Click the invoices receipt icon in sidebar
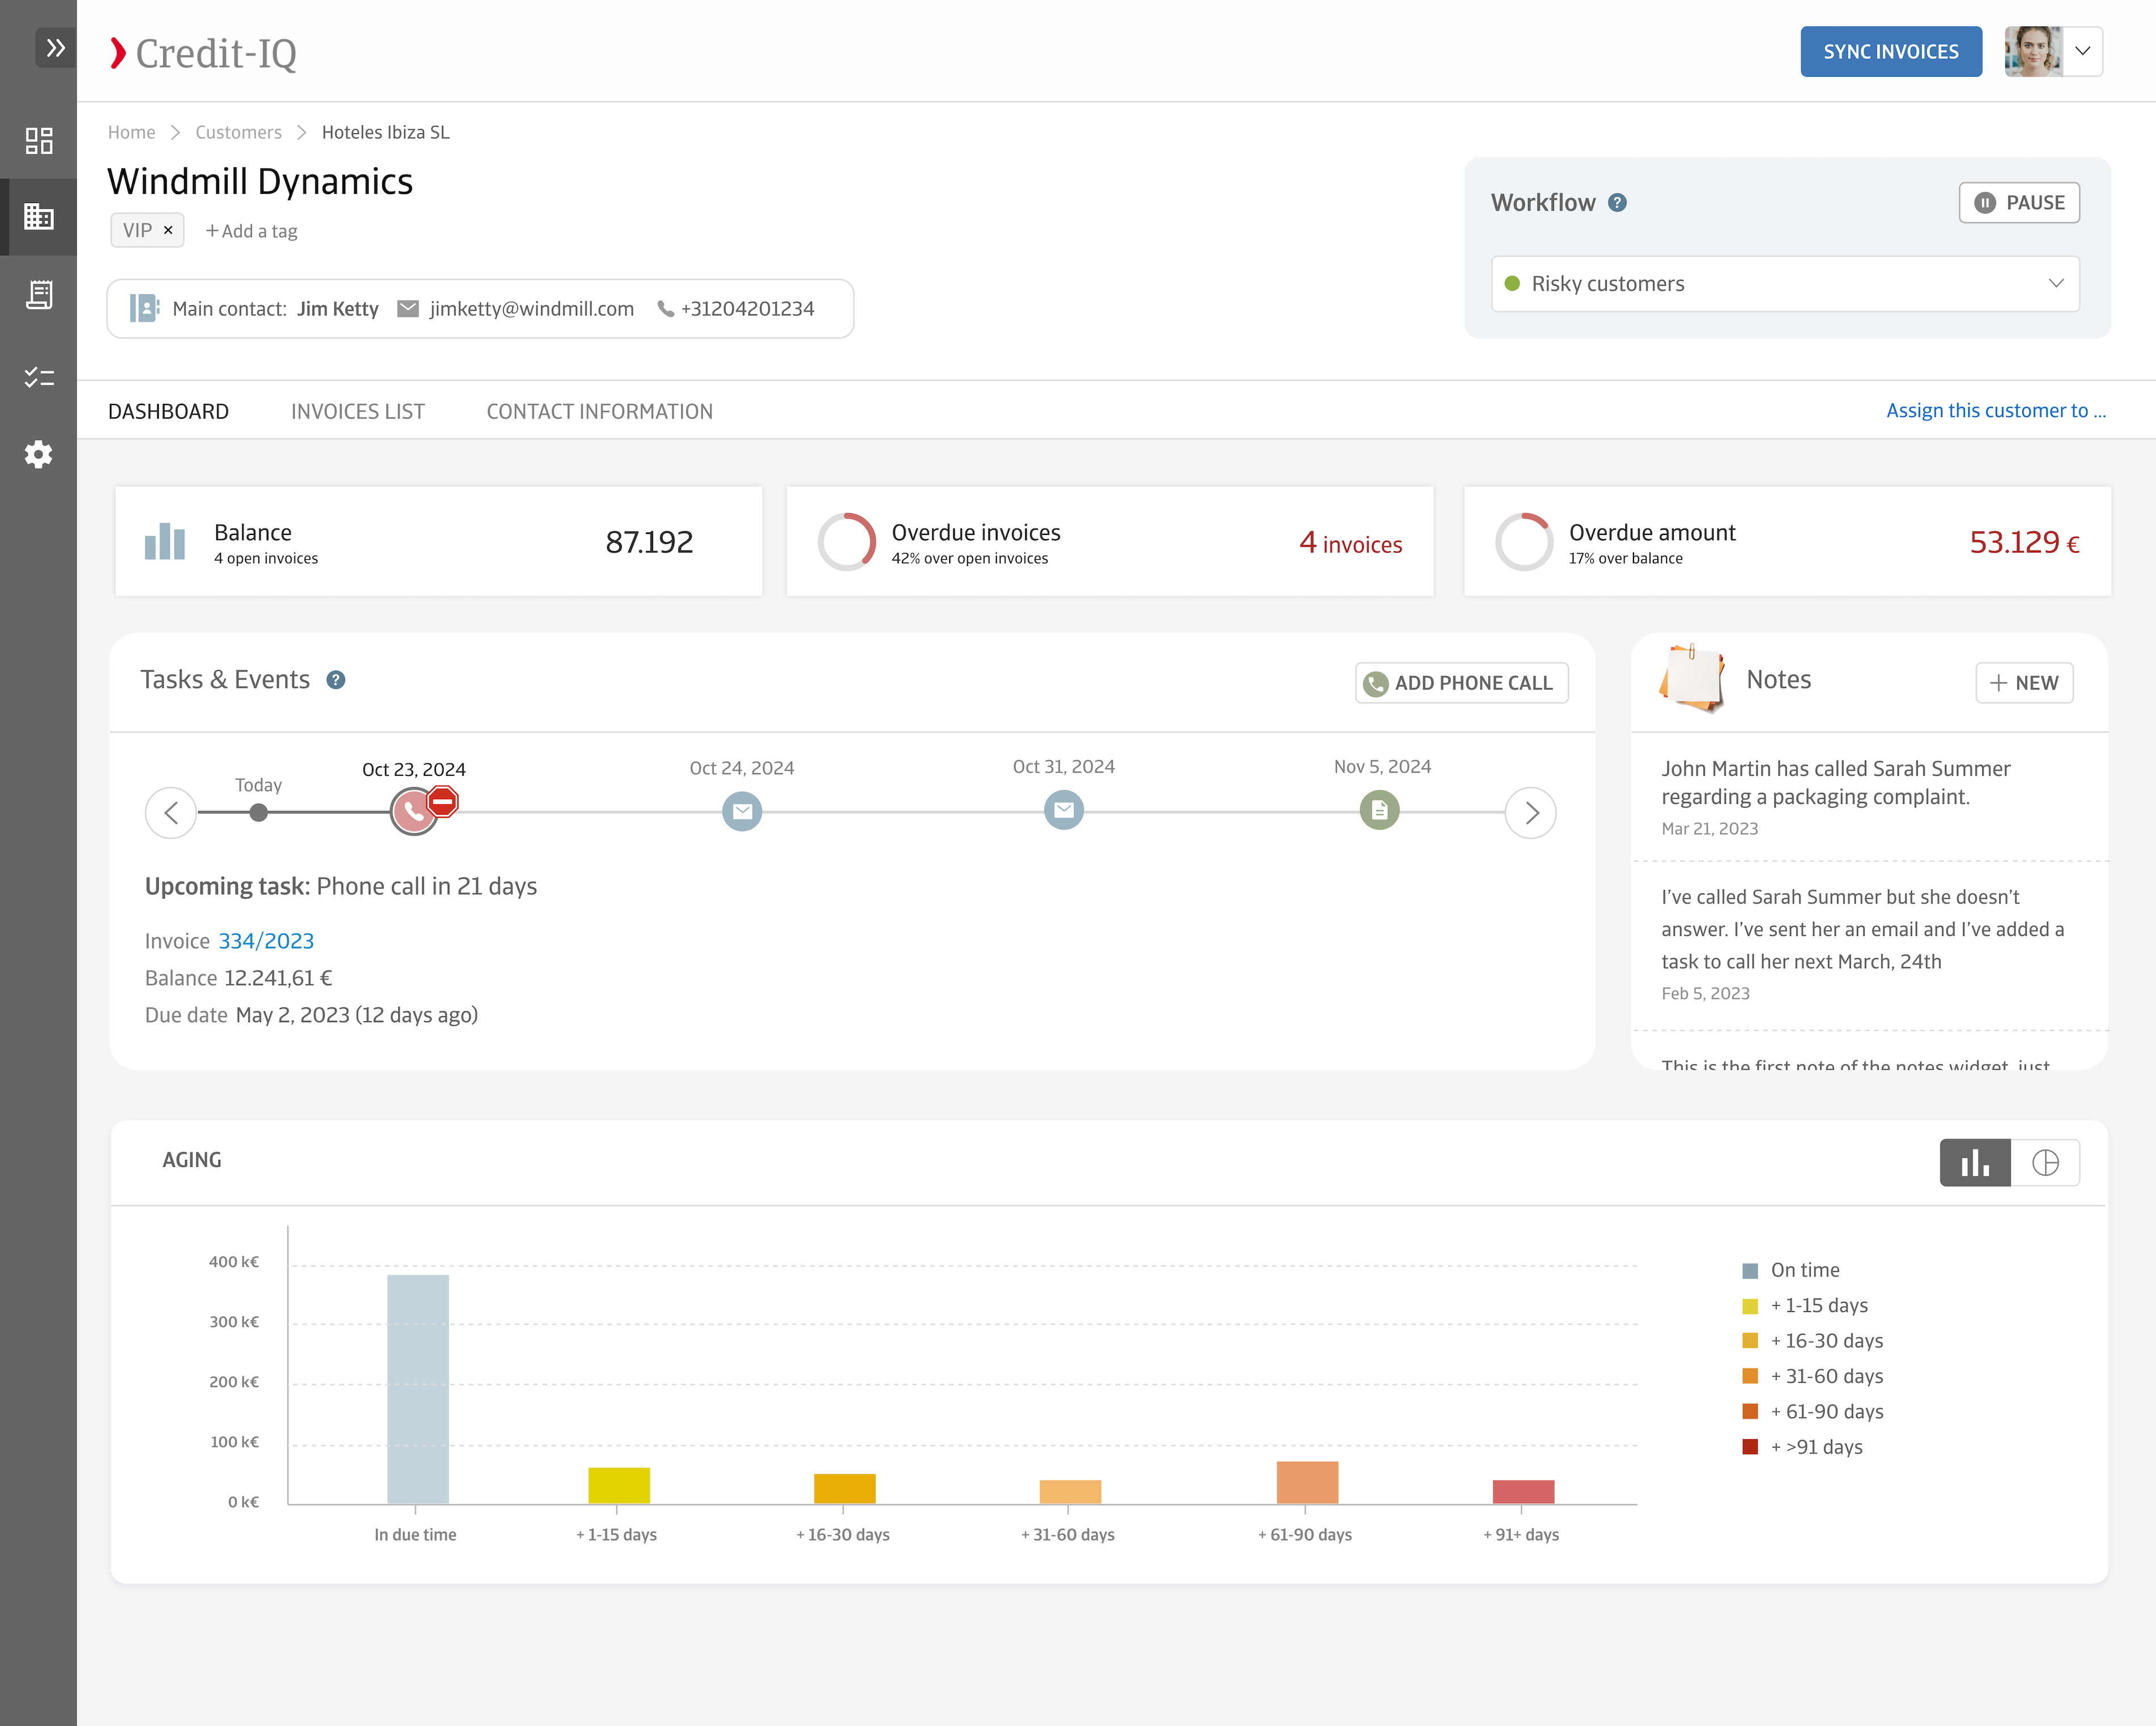This screenshot has height=1726, width=2156. click(38, 295)
